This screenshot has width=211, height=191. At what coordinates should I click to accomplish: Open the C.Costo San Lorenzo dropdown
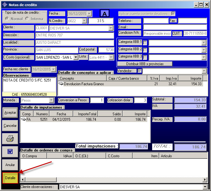[76, 57]
